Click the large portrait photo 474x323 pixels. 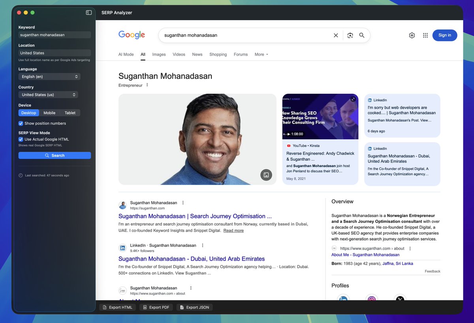pos(197,139)
